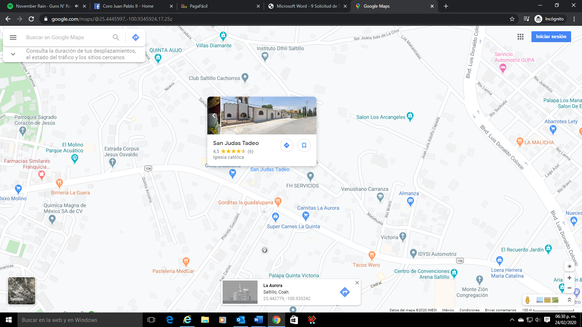Image resolution: width=582 pixels, height=327 pixels.
Task: Go back to the previous page
Action: (8, 19)
